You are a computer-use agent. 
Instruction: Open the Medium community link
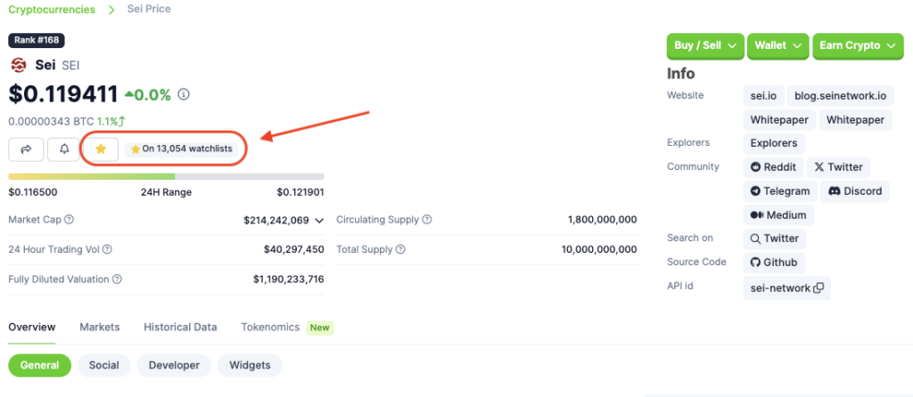click(x=778, y=215)
